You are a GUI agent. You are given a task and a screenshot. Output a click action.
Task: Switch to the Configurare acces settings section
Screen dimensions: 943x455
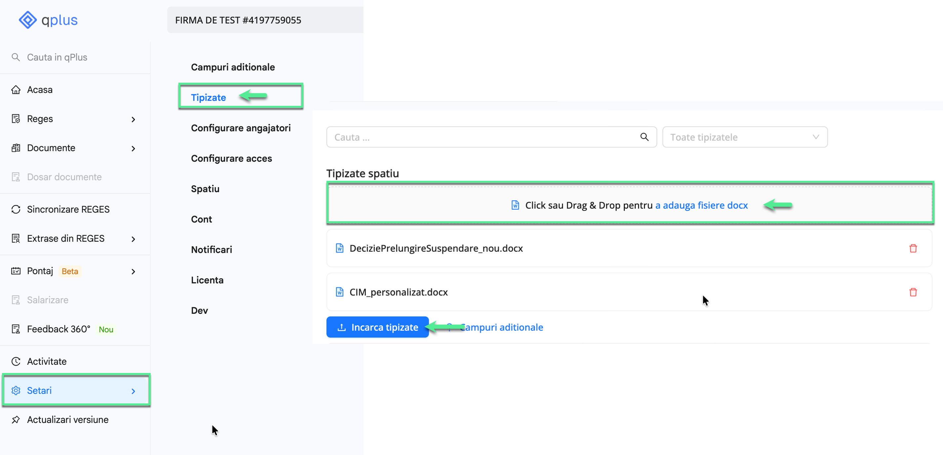coord(231,158)
